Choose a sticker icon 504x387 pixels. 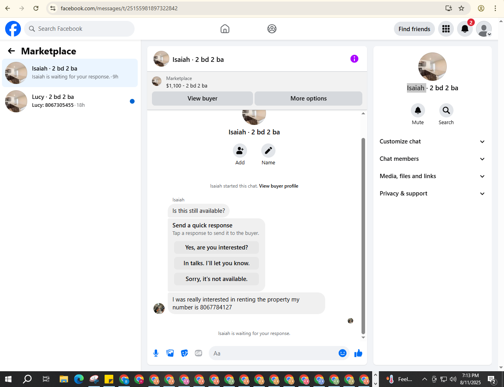(x=184, y=353)
